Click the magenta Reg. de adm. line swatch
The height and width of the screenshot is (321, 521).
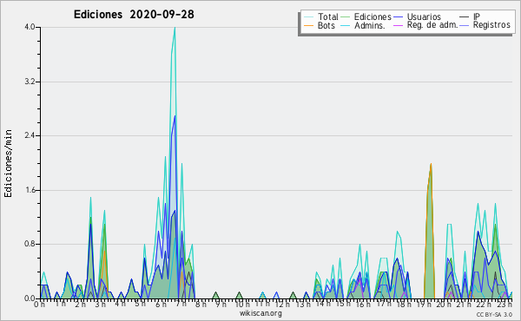coord(398,25)
